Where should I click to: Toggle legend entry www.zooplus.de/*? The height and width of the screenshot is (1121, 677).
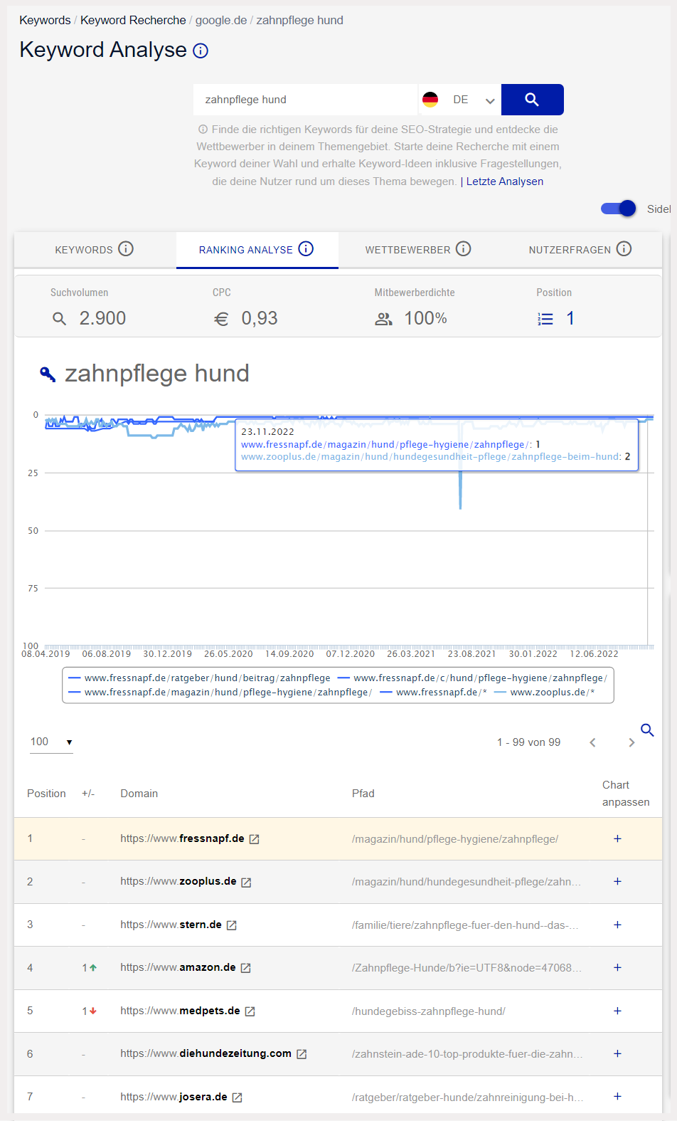coord(545,693)
